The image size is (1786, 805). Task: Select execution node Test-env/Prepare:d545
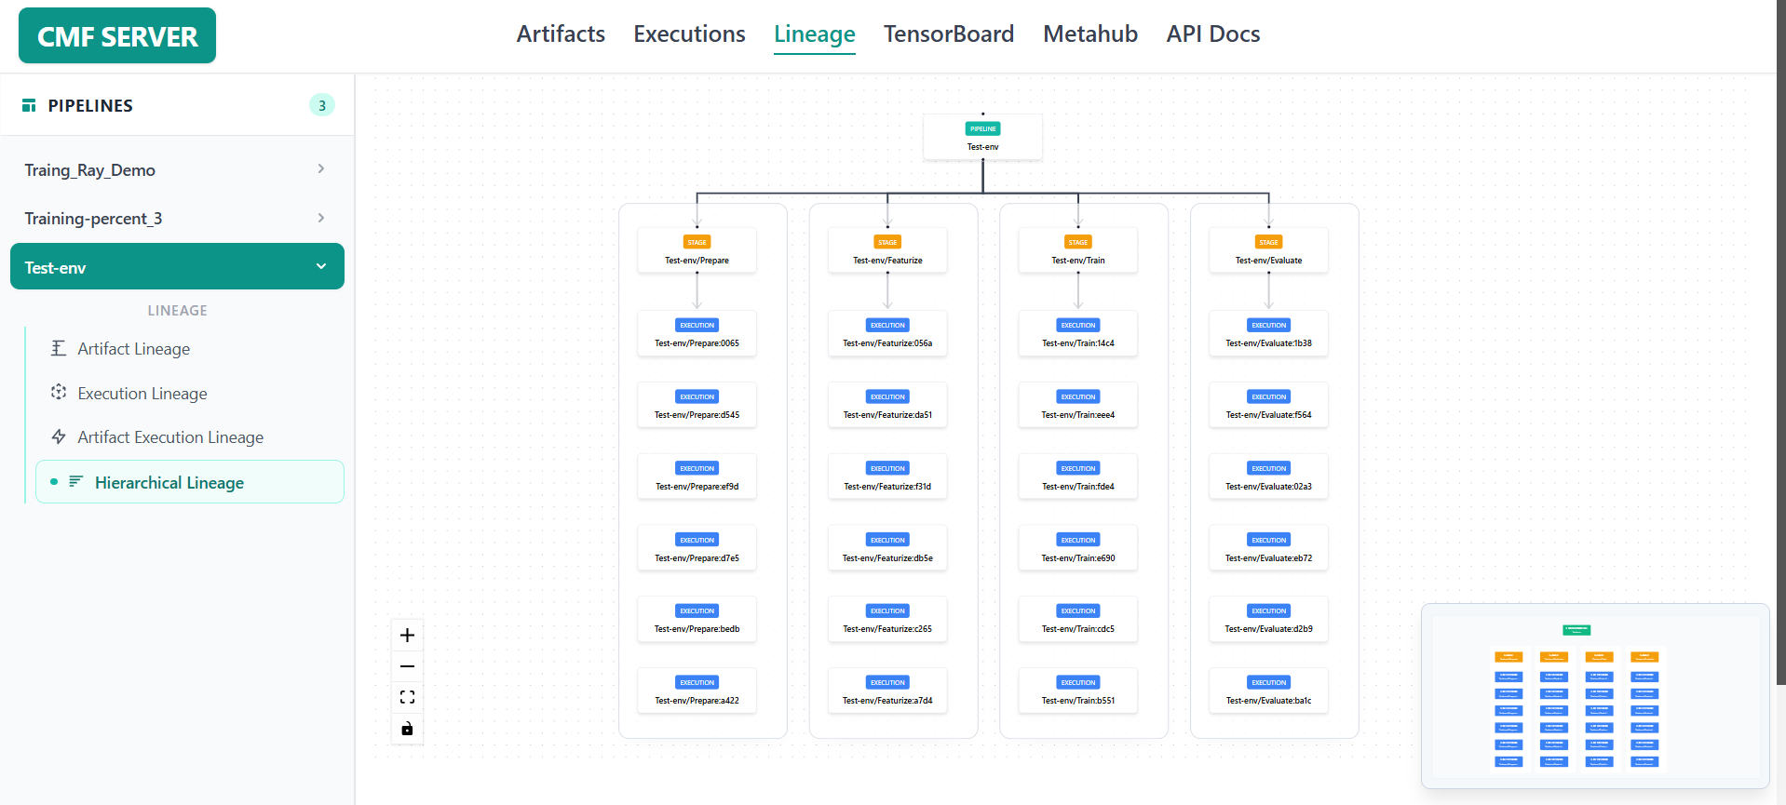coord(697,405)
